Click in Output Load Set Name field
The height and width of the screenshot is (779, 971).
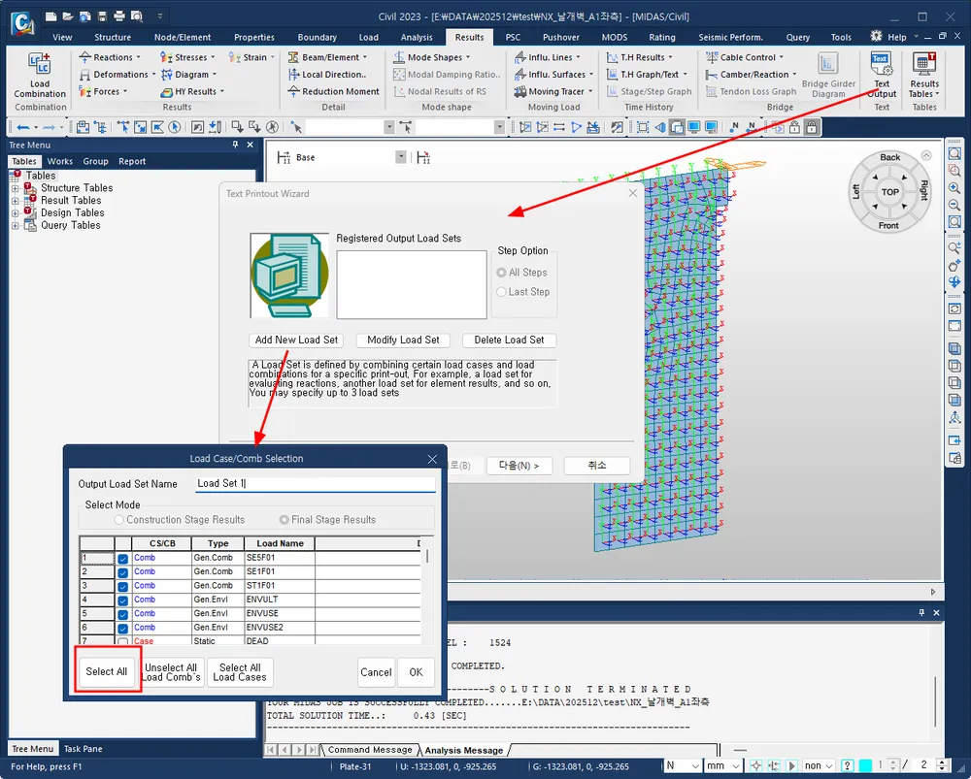pyautogui.click(x=316, y=484)
